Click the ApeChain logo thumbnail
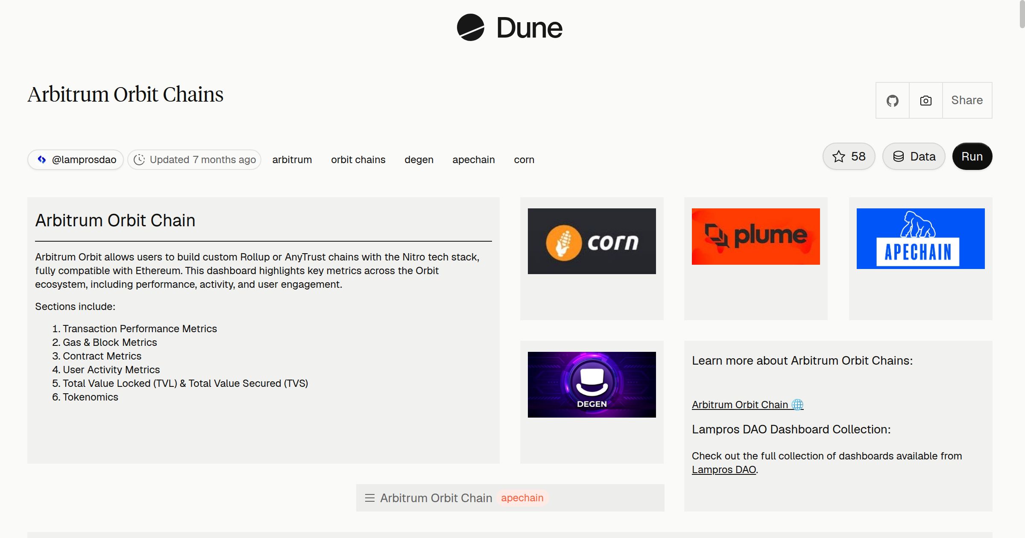 coord(921,239)
